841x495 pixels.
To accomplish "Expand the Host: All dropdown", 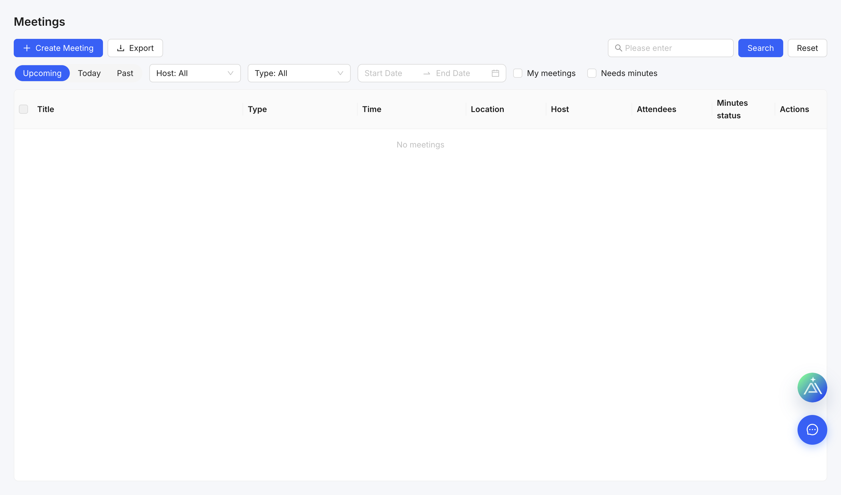I will tap(195, 73).
